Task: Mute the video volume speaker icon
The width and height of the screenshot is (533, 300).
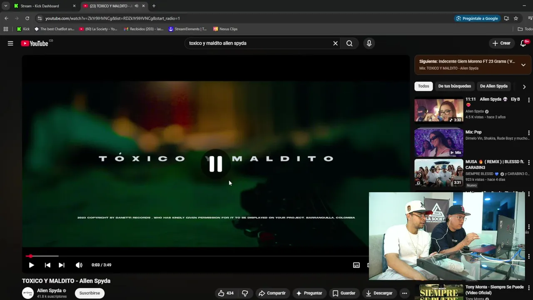Action: coord(79,265)
